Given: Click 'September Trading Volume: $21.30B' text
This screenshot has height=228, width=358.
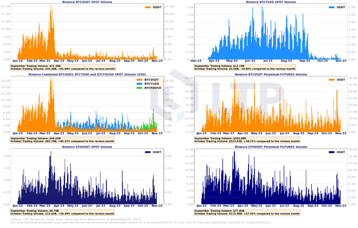Looking at the screenshot, I should point(35,66).
